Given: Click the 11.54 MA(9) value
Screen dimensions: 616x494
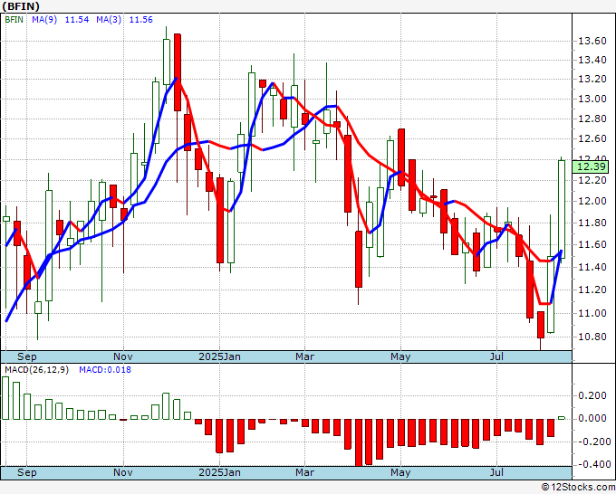Looking at the screenshot, I should (x=77, y=20).
